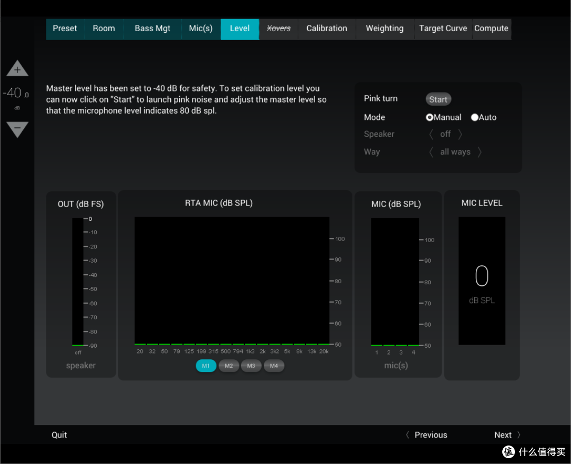Click the OUT dB FS level meter
This screenshot has height=464, width=571.
point(78,282)
